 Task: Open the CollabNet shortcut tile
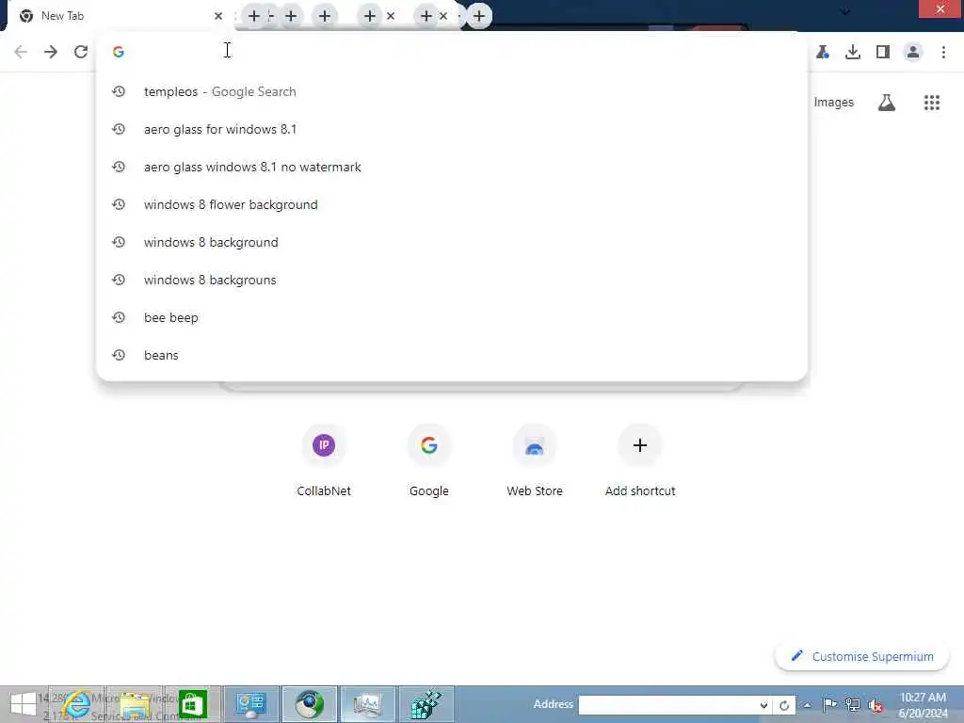[324, 459]
